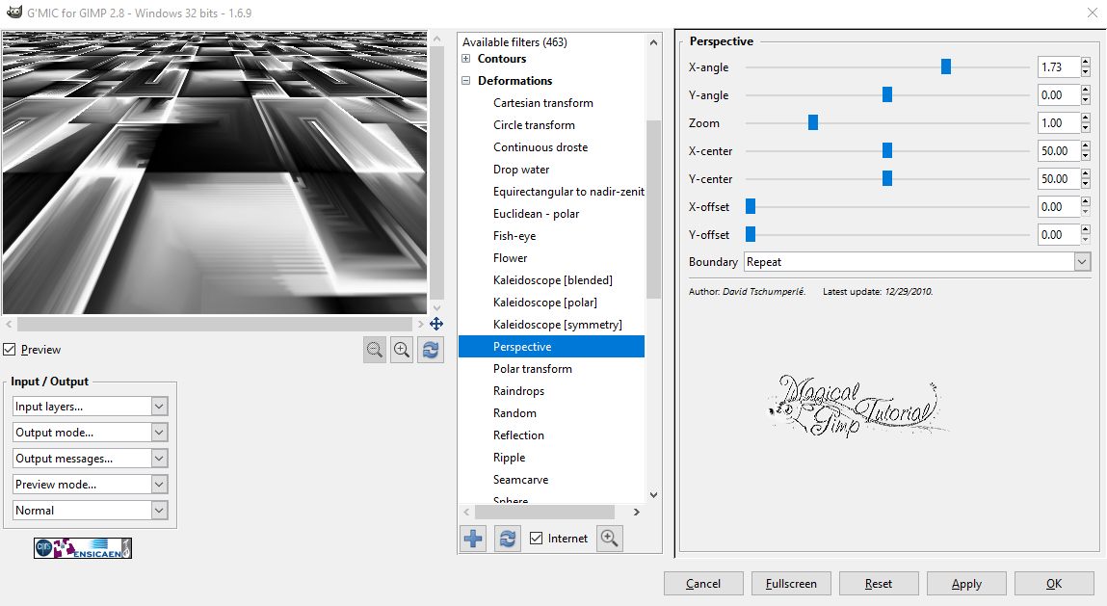Click the magnifier icon next to the Internet checkbox
1107x606 pixels.
tap(609, 538)
